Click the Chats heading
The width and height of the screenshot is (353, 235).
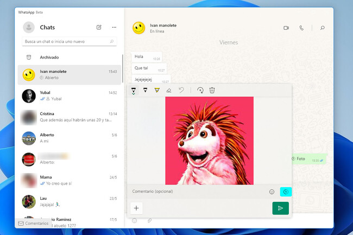tap(47, 27)
